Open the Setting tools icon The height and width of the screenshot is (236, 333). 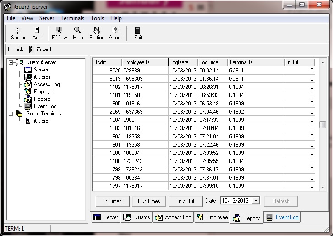click(x=97, y=30)
